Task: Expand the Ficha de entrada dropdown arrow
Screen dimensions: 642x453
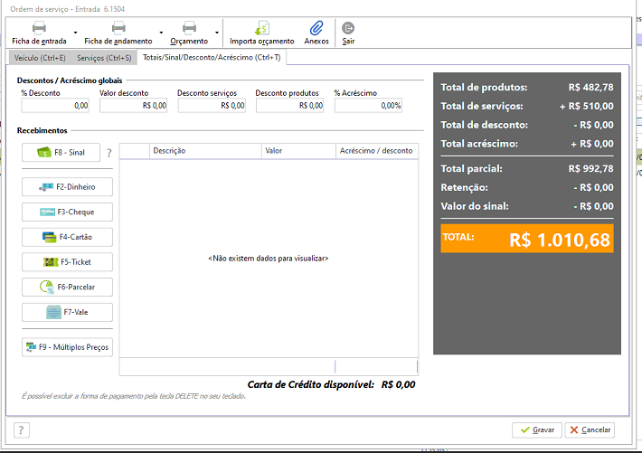Action: (75, 33)
